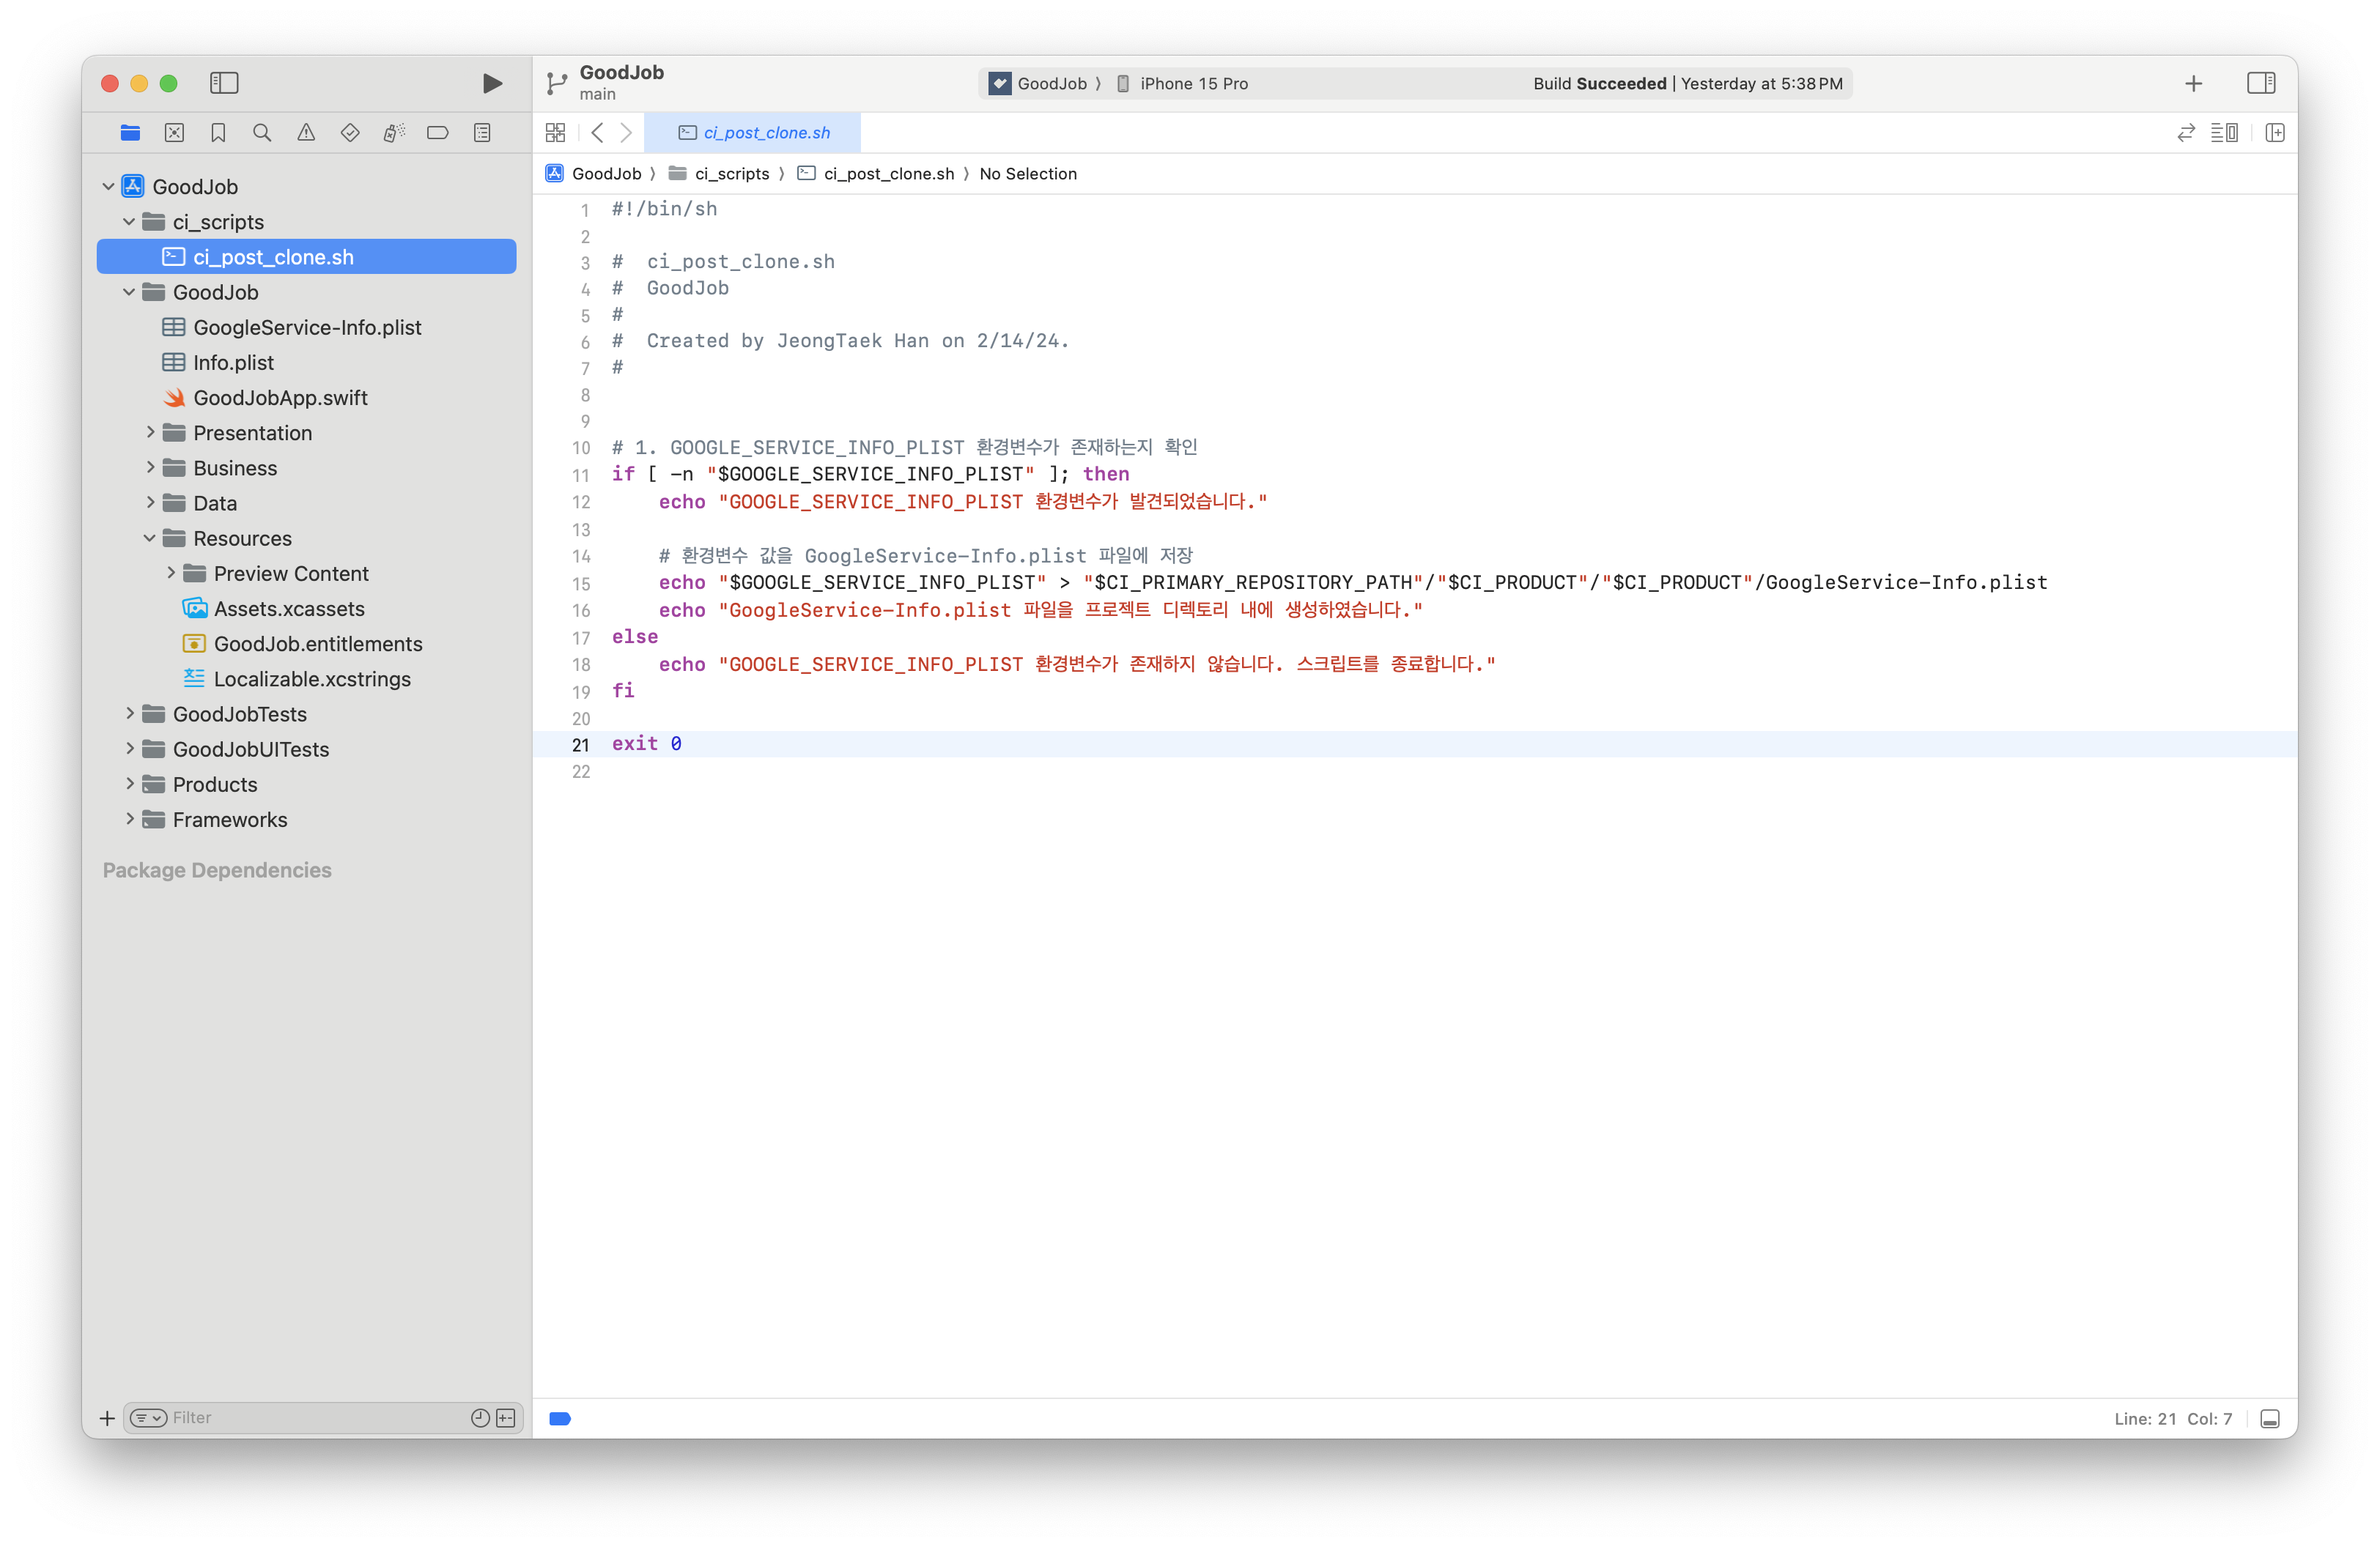Click the related items grid icon
The height and width of the screenshot is (1547, 2380).
click(556, 133)
